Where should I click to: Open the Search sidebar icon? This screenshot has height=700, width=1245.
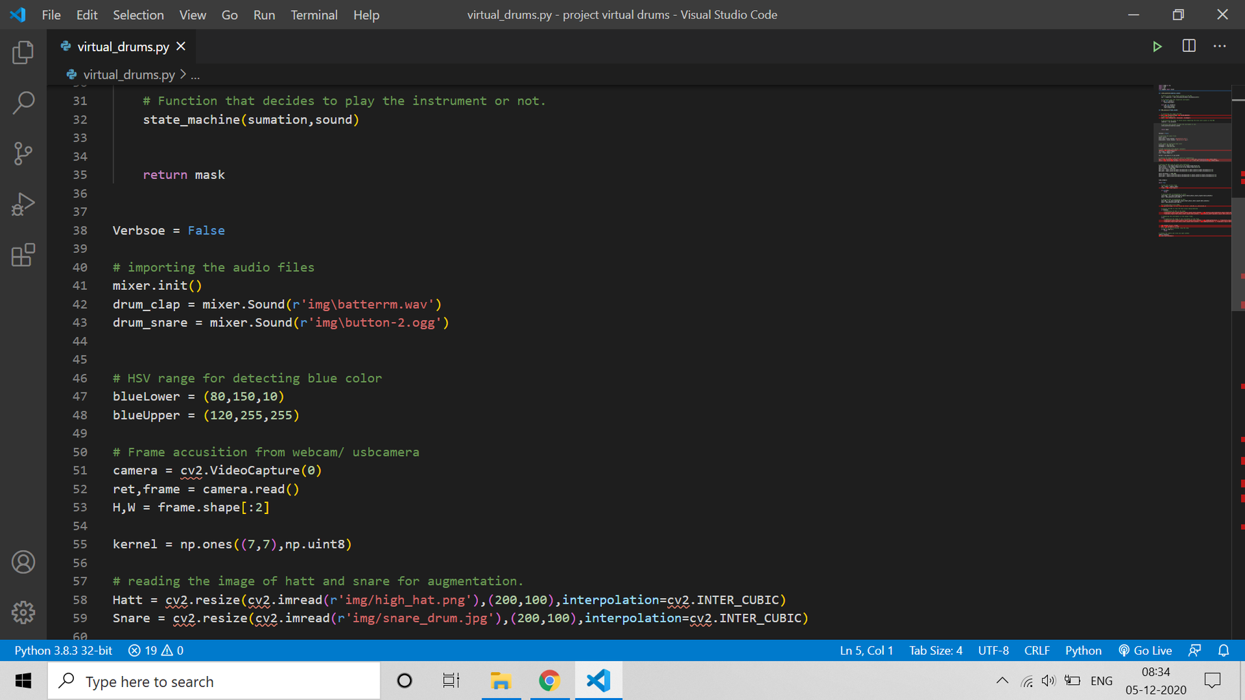coord(23,103)
